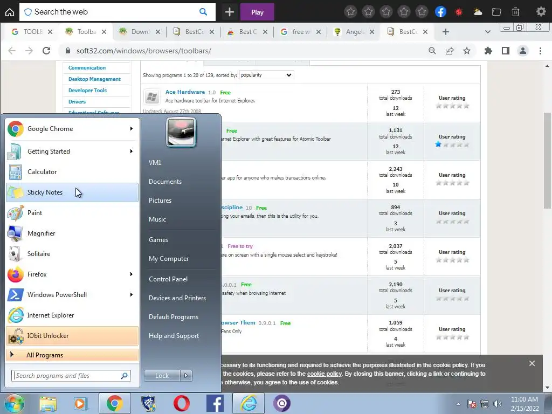Click the first star bookmark slot

(x=350, y=12)
